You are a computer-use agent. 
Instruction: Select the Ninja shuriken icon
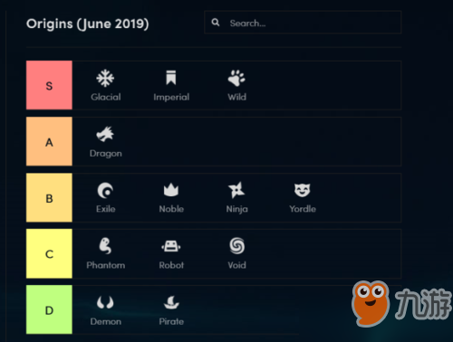[236, 190]
